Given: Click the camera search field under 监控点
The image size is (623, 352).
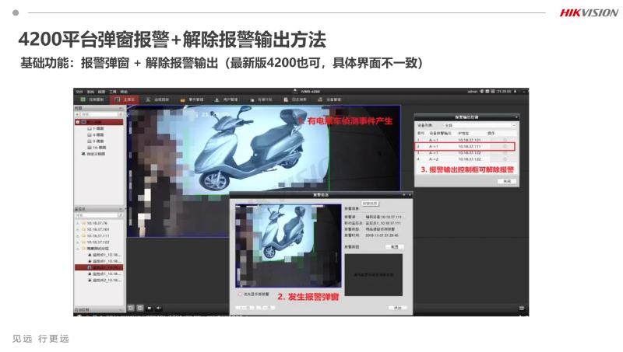Looking at the screenshot, I should (x=97, y=215).
